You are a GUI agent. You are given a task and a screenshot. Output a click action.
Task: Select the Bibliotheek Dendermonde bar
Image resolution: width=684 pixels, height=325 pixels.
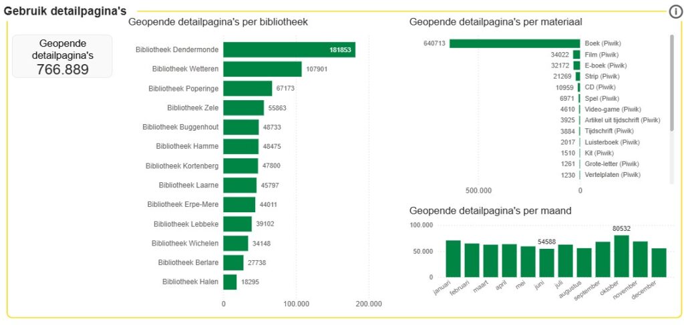(289, 50)
